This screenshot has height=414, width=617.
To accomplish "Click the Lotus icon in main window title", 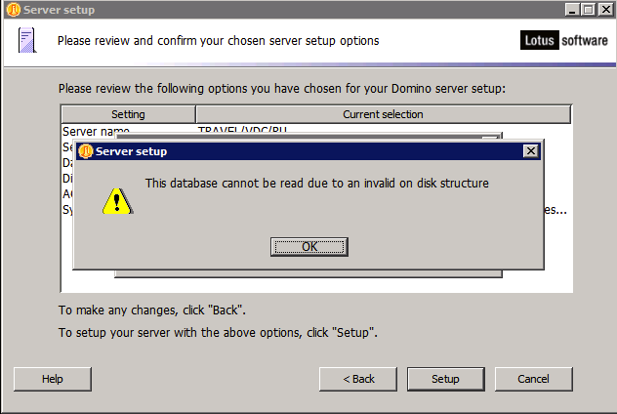I will tap(14, 10).
